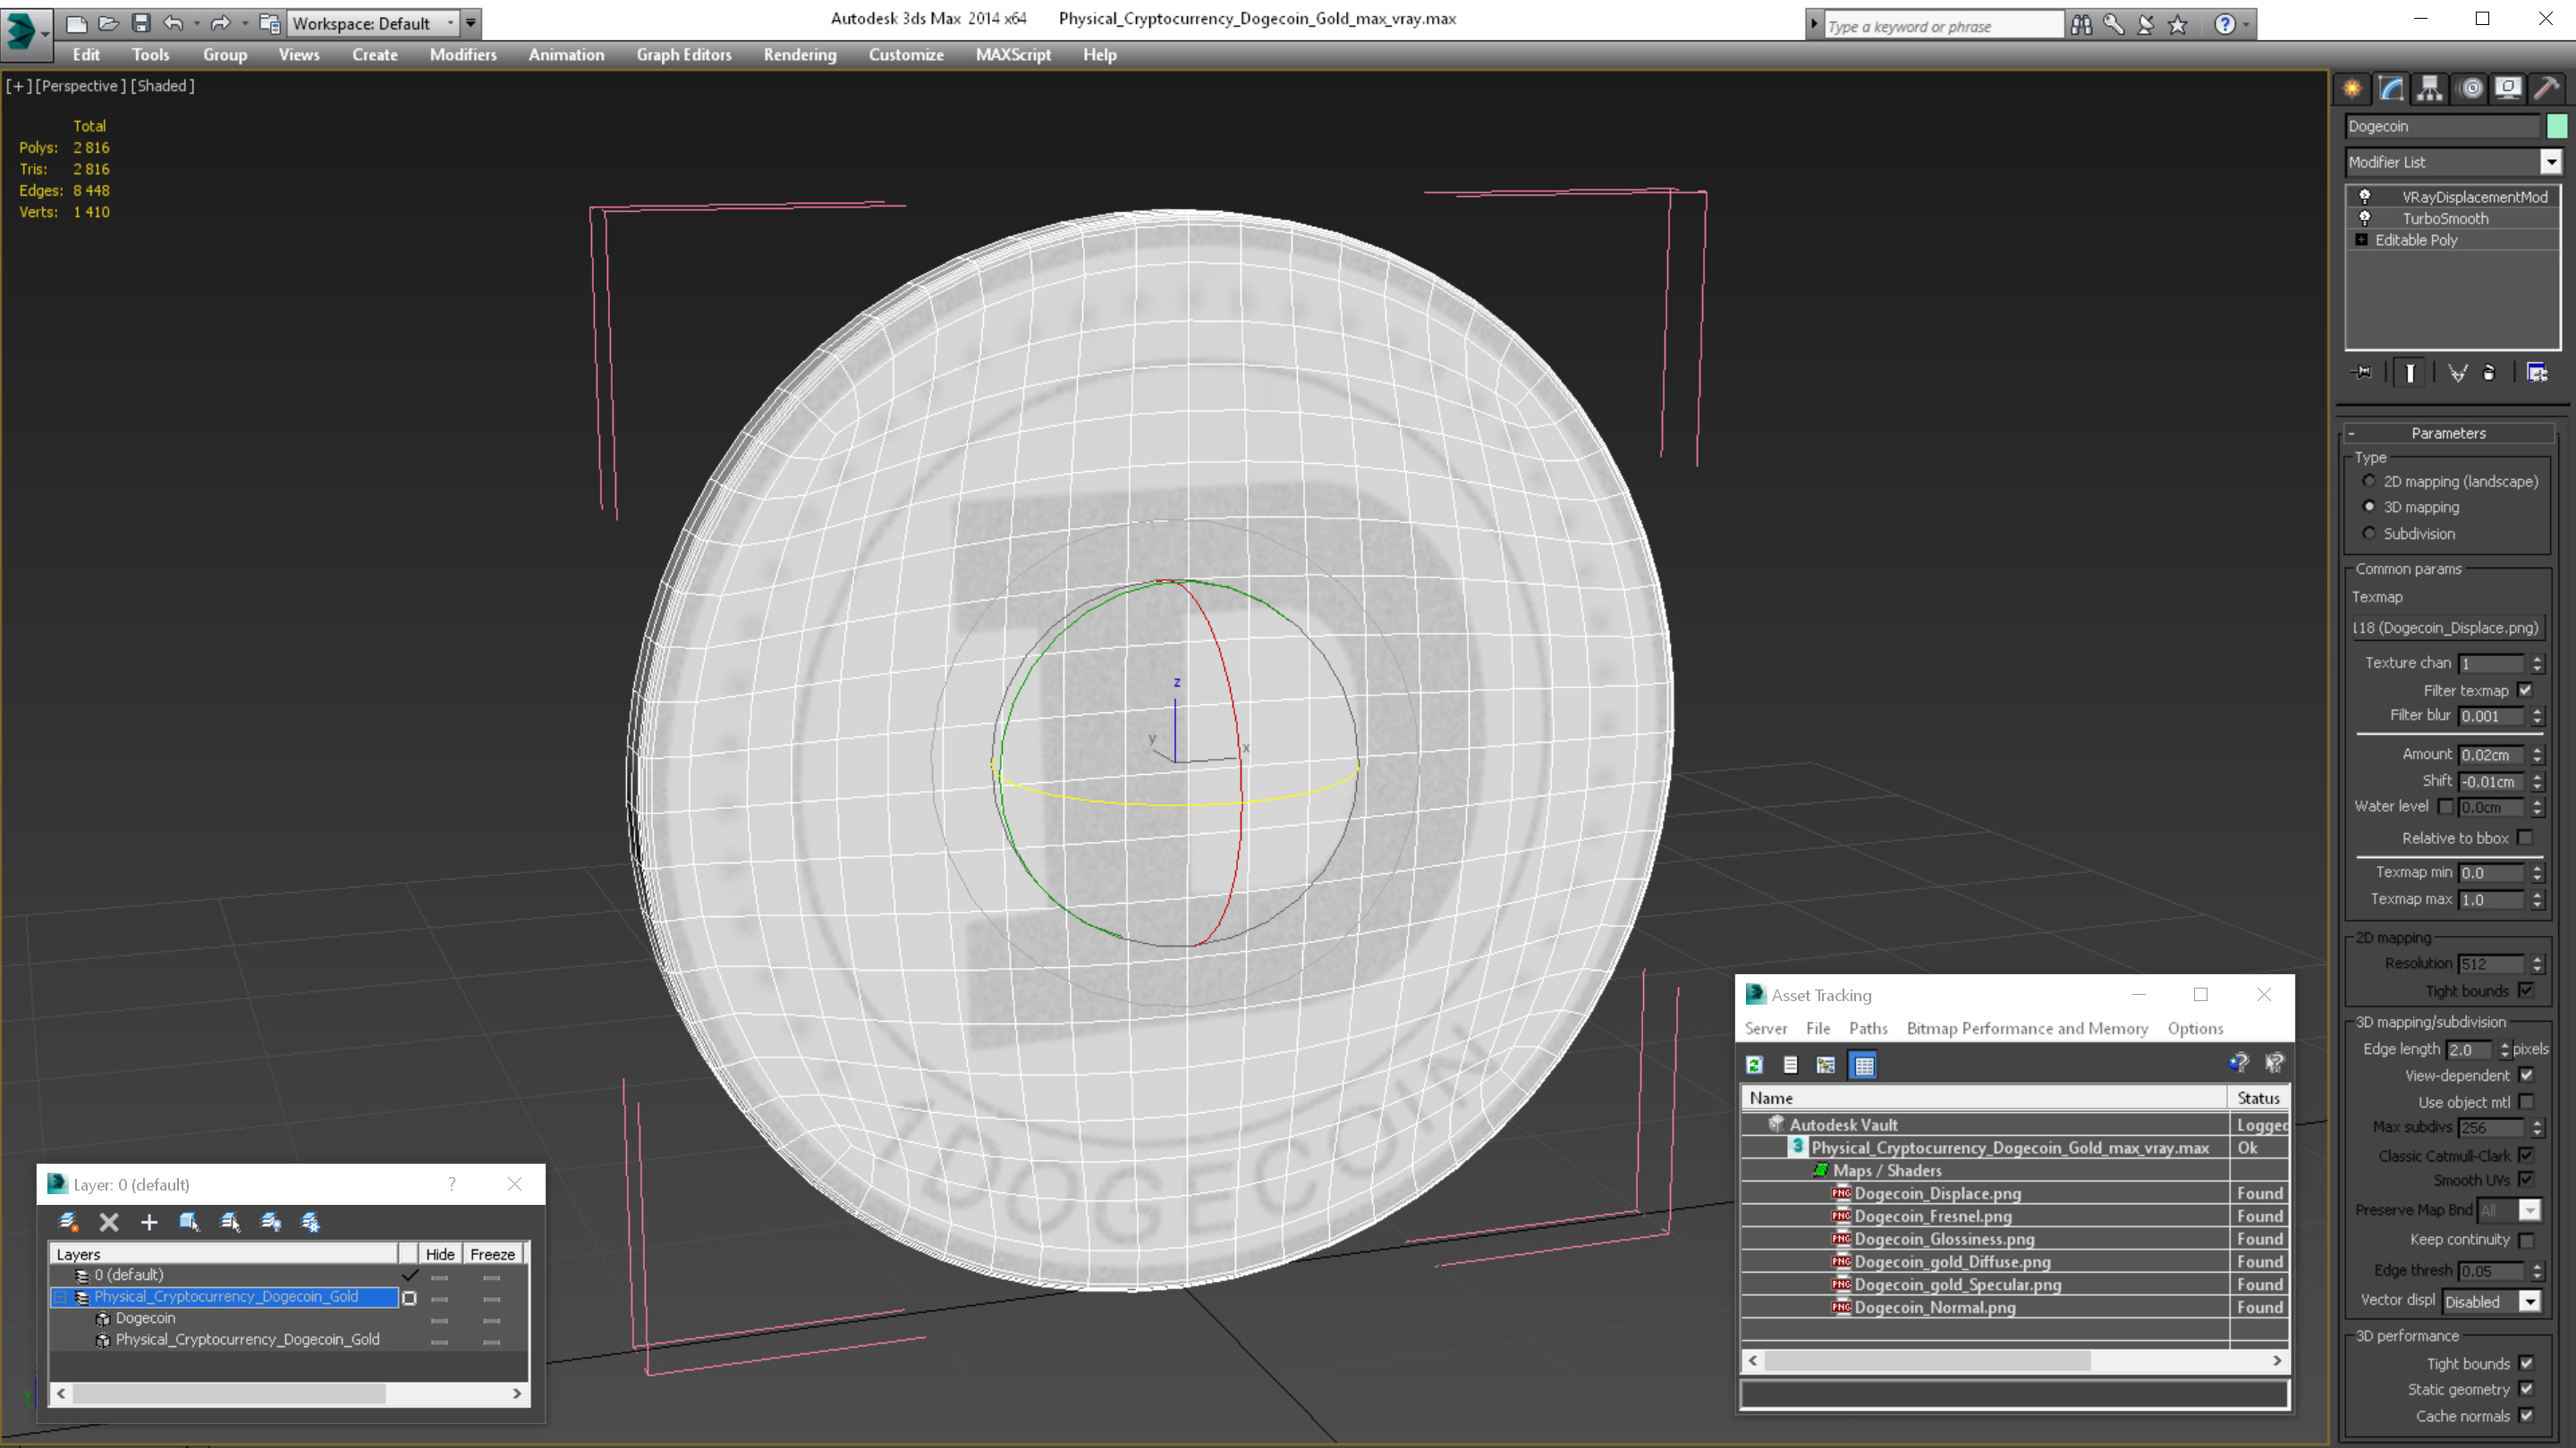This screenshot has width=2576, height=1448.
Task: Select Subdivision radio button
Action: [2368, 533]
